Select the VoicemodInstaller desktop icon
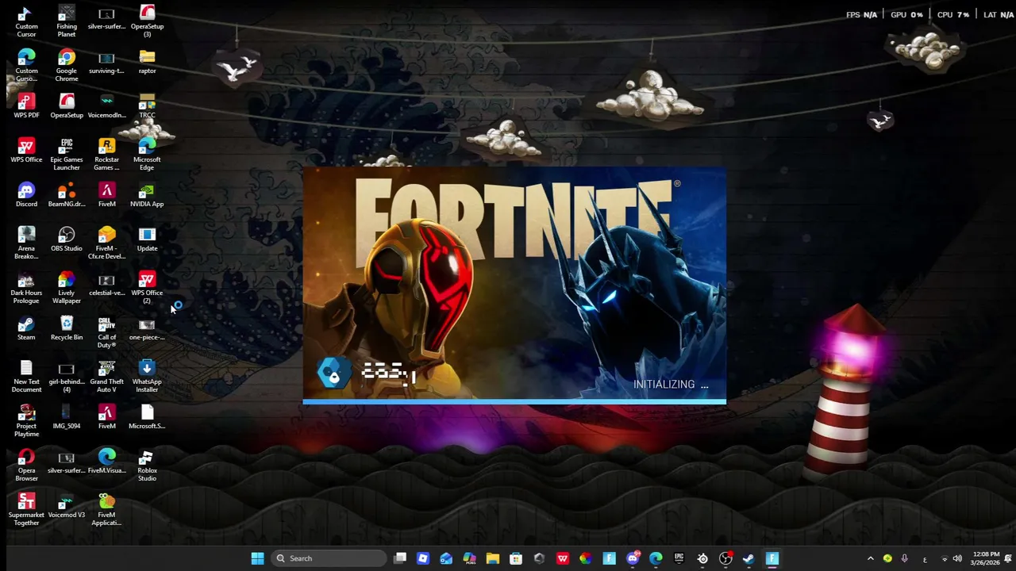This screenshot has height=571, width=1016. tap(106, 106)
